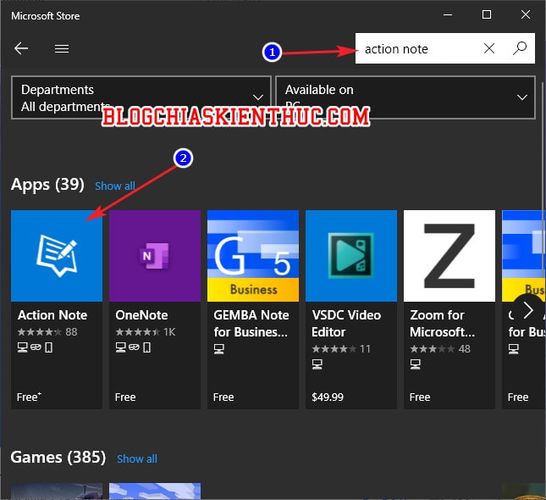The image size is (546, 500).
Task: Click Action Note's 88 ratings stars
Action: pos(40,332)
